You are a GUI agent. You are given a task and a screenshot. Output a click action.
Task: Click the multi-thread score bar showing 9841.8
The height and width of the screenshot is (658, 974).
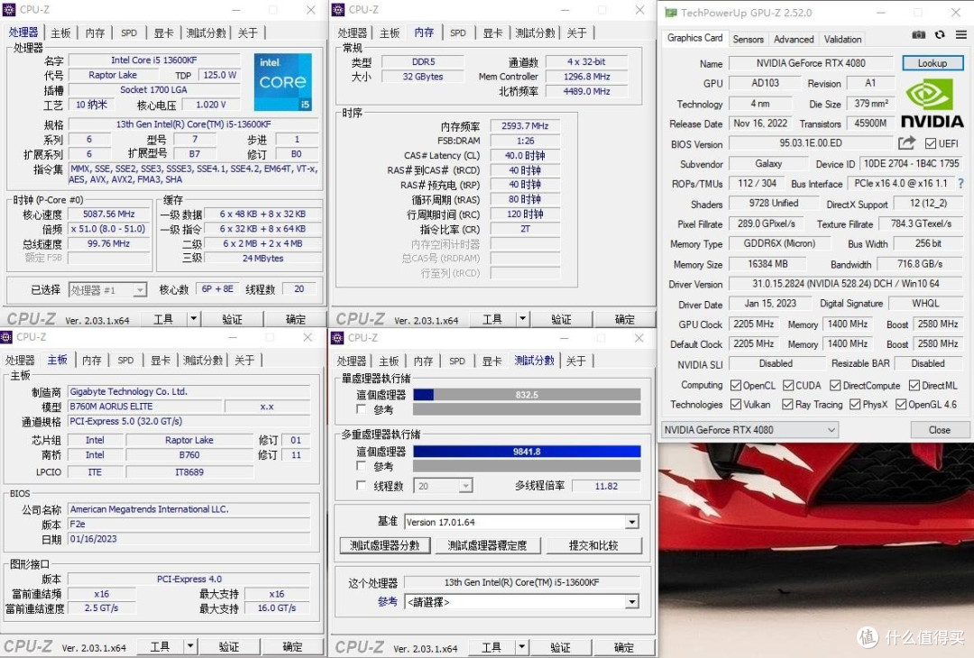[527, 452]
